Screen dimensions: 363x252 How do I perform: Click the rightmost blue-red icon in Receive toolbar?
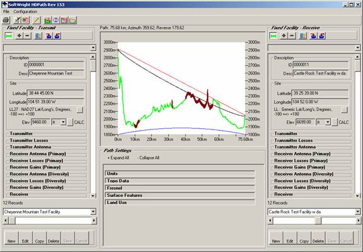[x=322, y=35]
